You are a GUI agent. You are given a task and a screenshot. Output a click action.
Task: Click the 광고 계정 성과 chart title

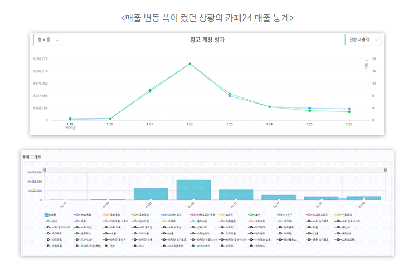pos(207,40)
